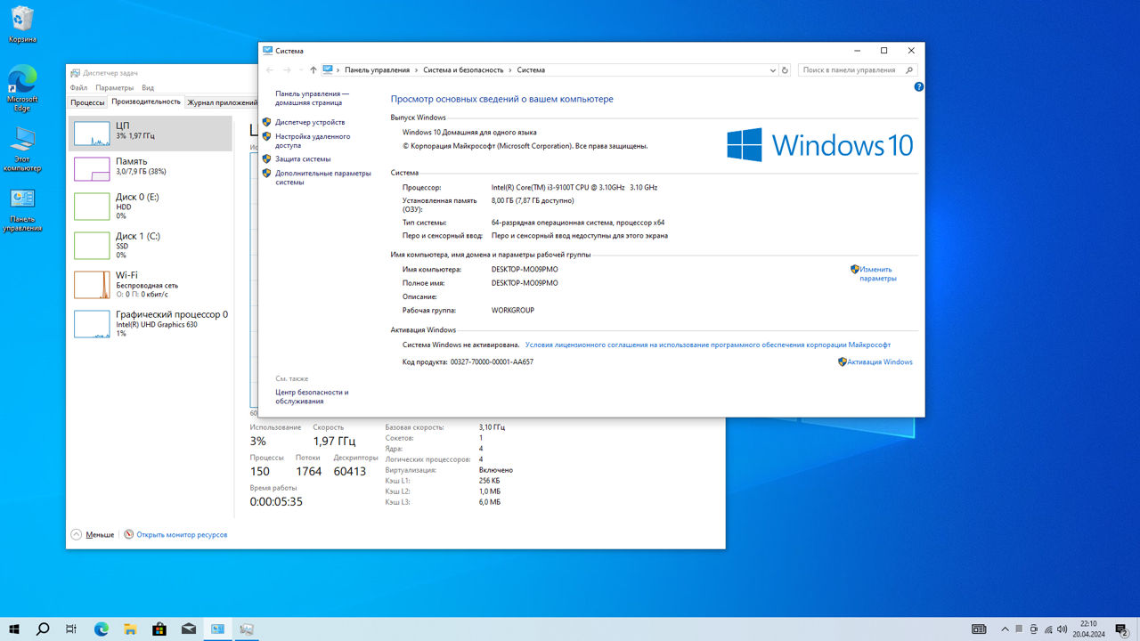Open Параметры menu in Task Manager
The image size is (1140, 641).
click(x=114, y=88)
